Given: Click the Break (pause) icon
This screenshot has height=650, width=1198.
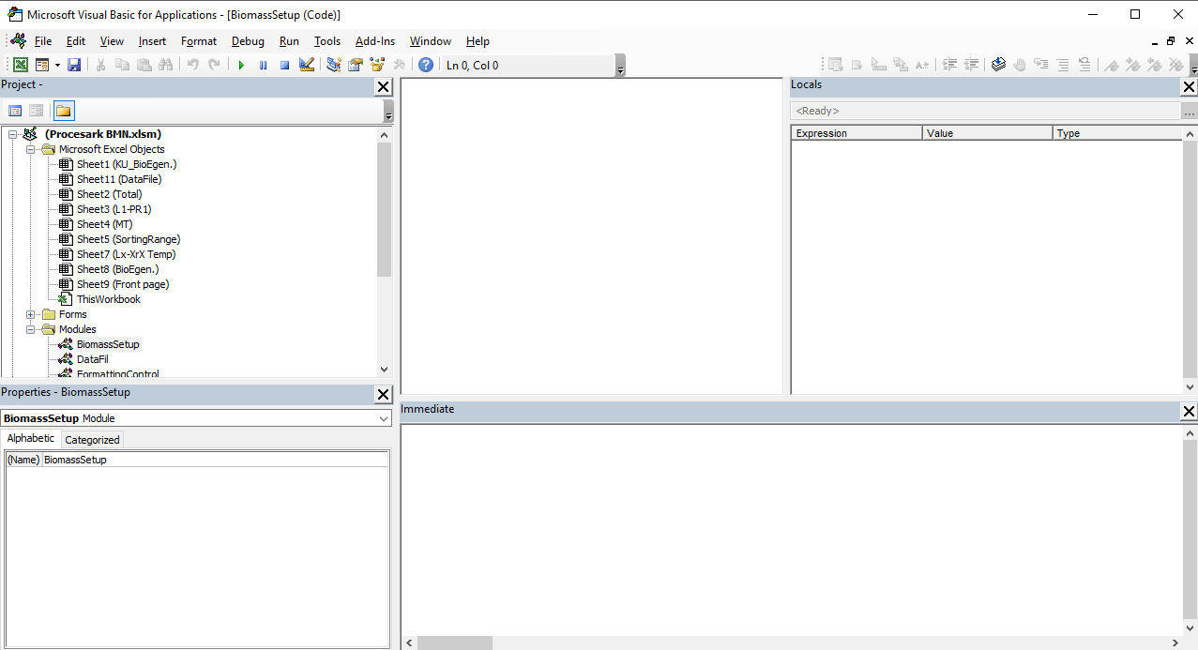Looking at the screenshot, I should (x=263, y=65).
